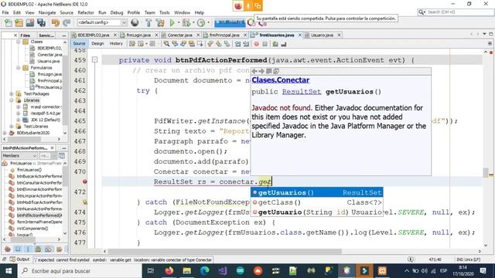Click the Stop Macro Recording icon in editor toolbar
495x278 pixels.
[265, 44]
